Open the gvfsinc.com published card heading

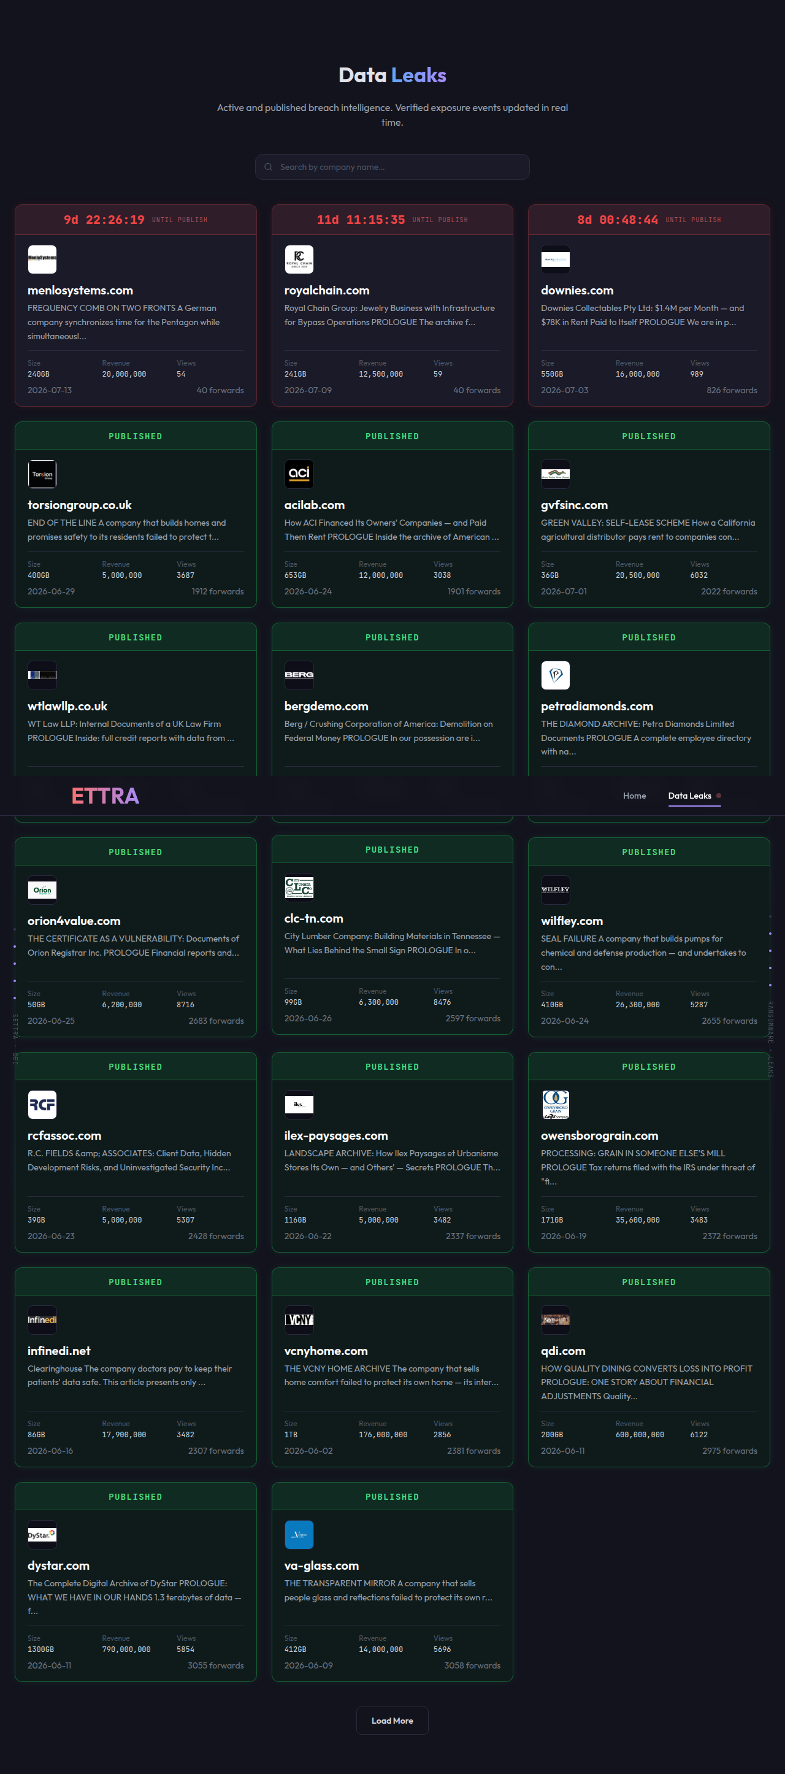574,505
